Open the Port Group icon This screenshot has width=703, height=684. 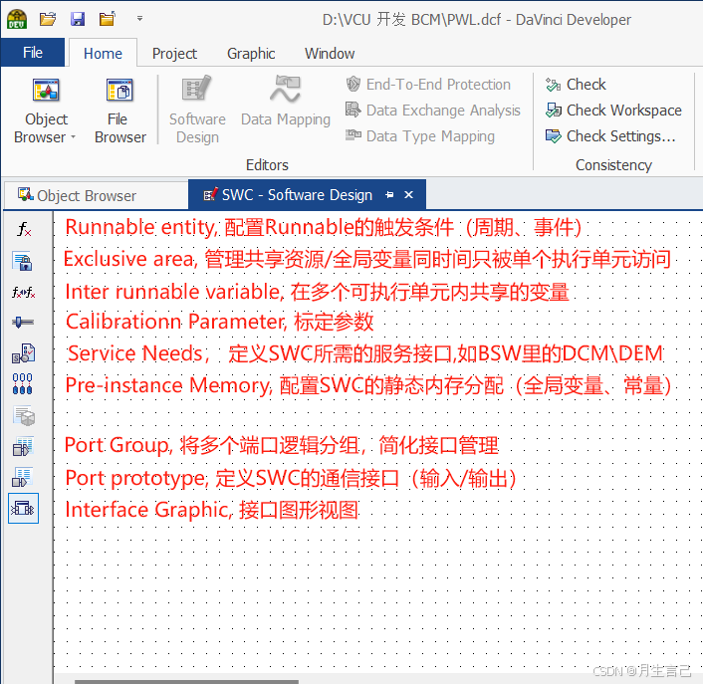[23, 446]
